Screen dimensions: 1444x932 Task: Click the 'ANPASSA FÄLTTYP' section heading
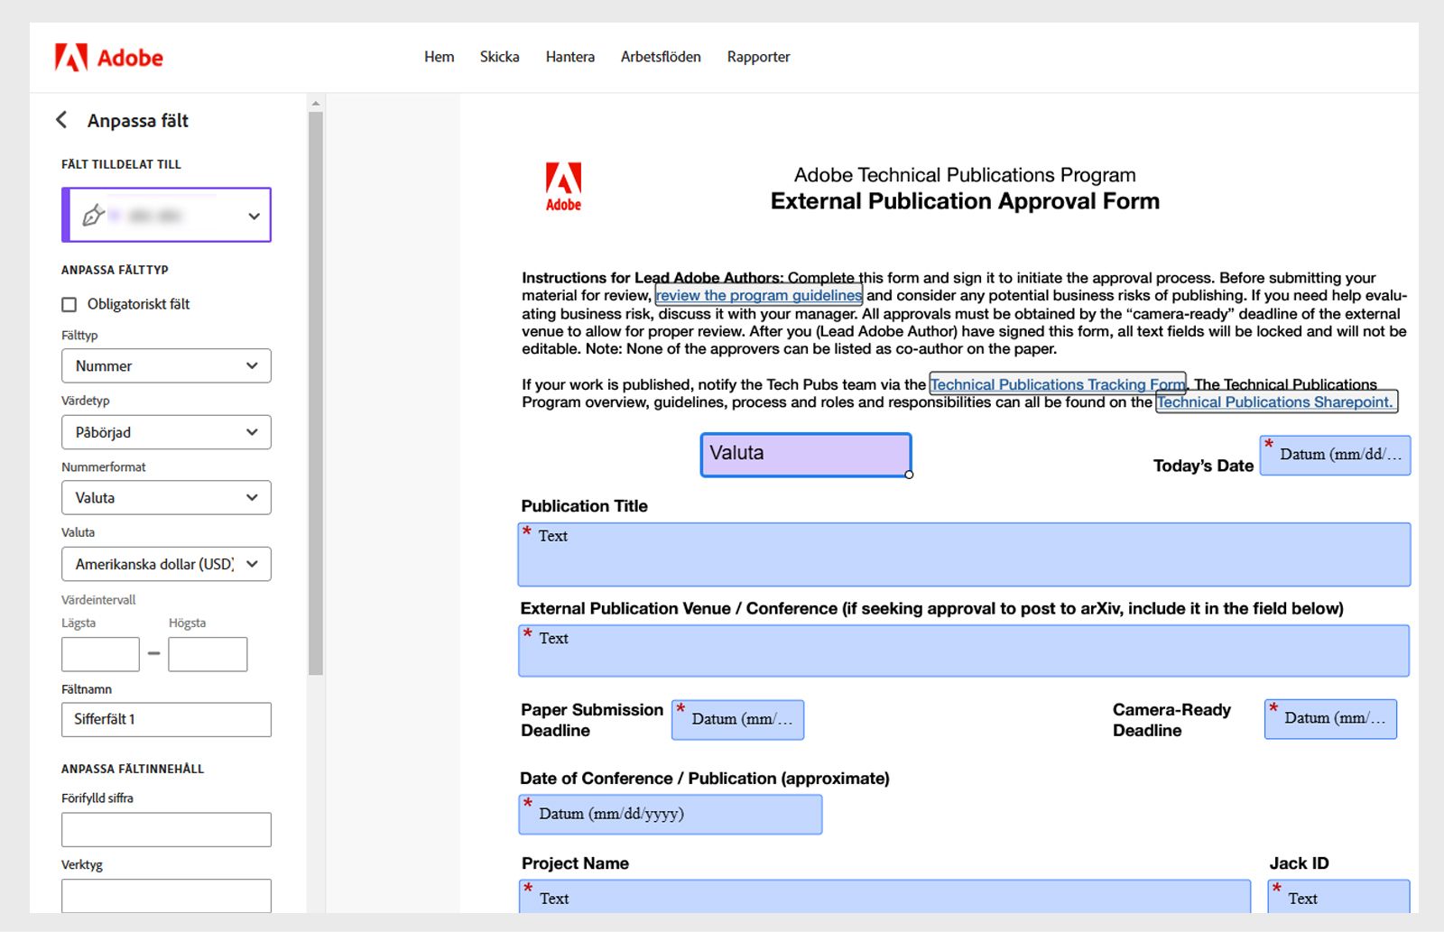115,270
